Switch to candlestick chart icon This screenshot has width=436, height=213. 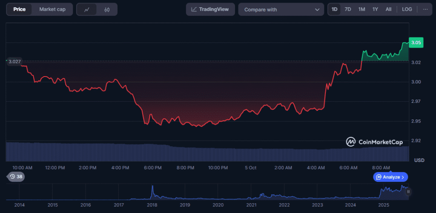(107, 9)
